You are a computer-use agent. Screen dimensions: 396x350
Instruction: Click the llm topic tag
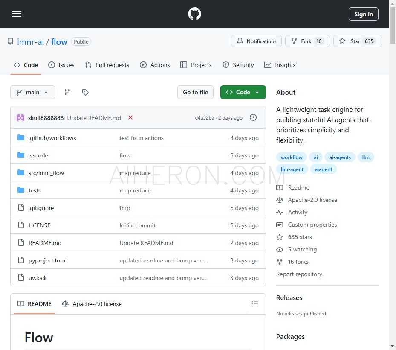point(366,157)
